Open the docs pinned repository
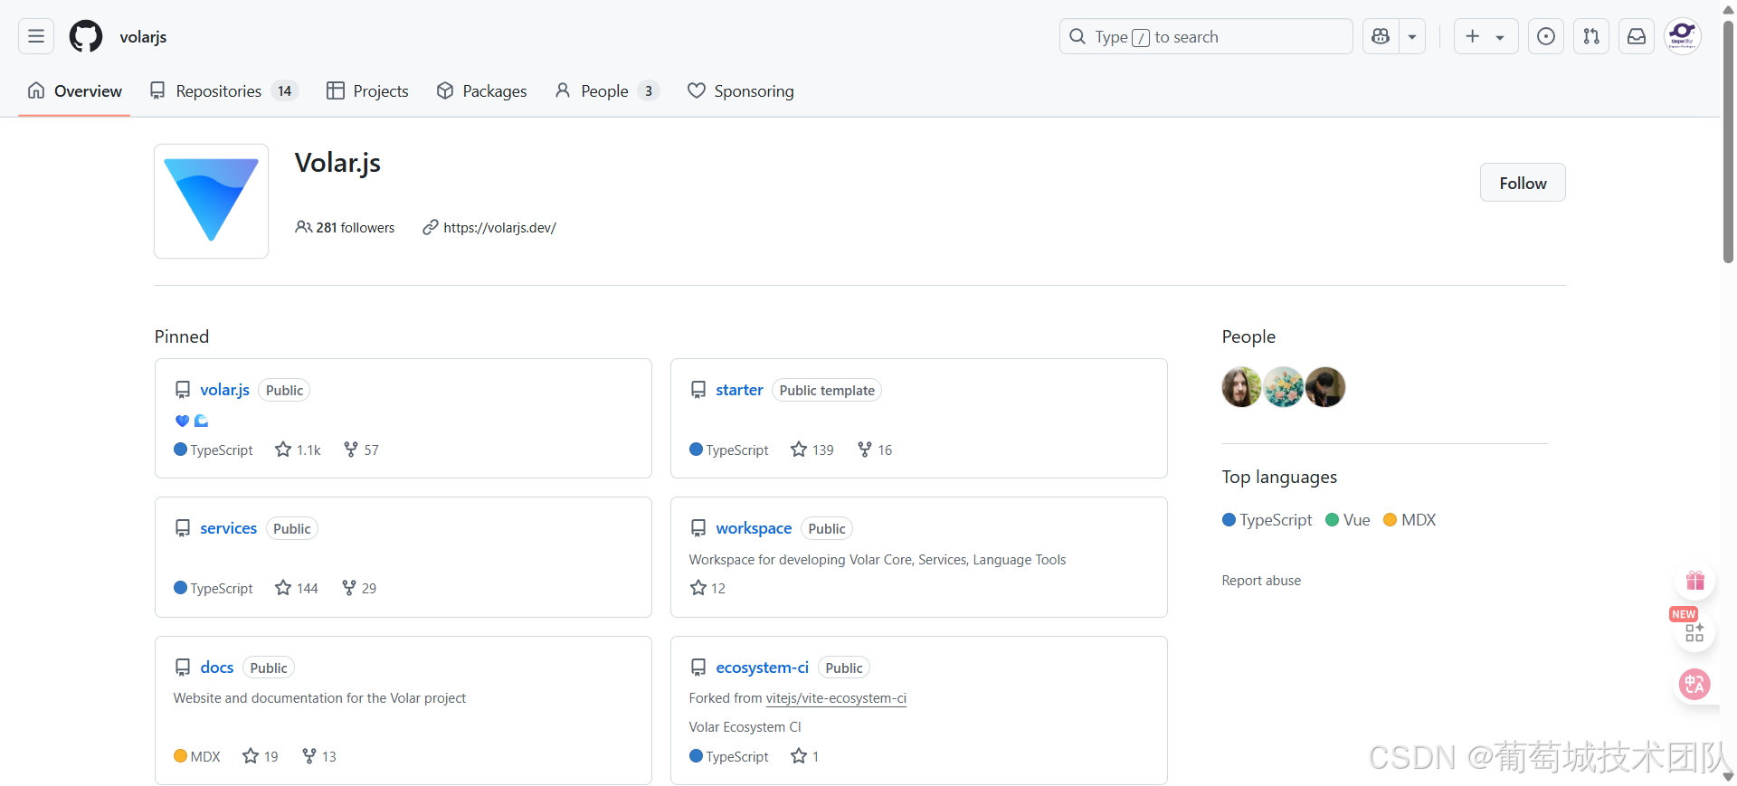Image resolution: width=1737 pixels, height=786 pixels. point(216,668)
